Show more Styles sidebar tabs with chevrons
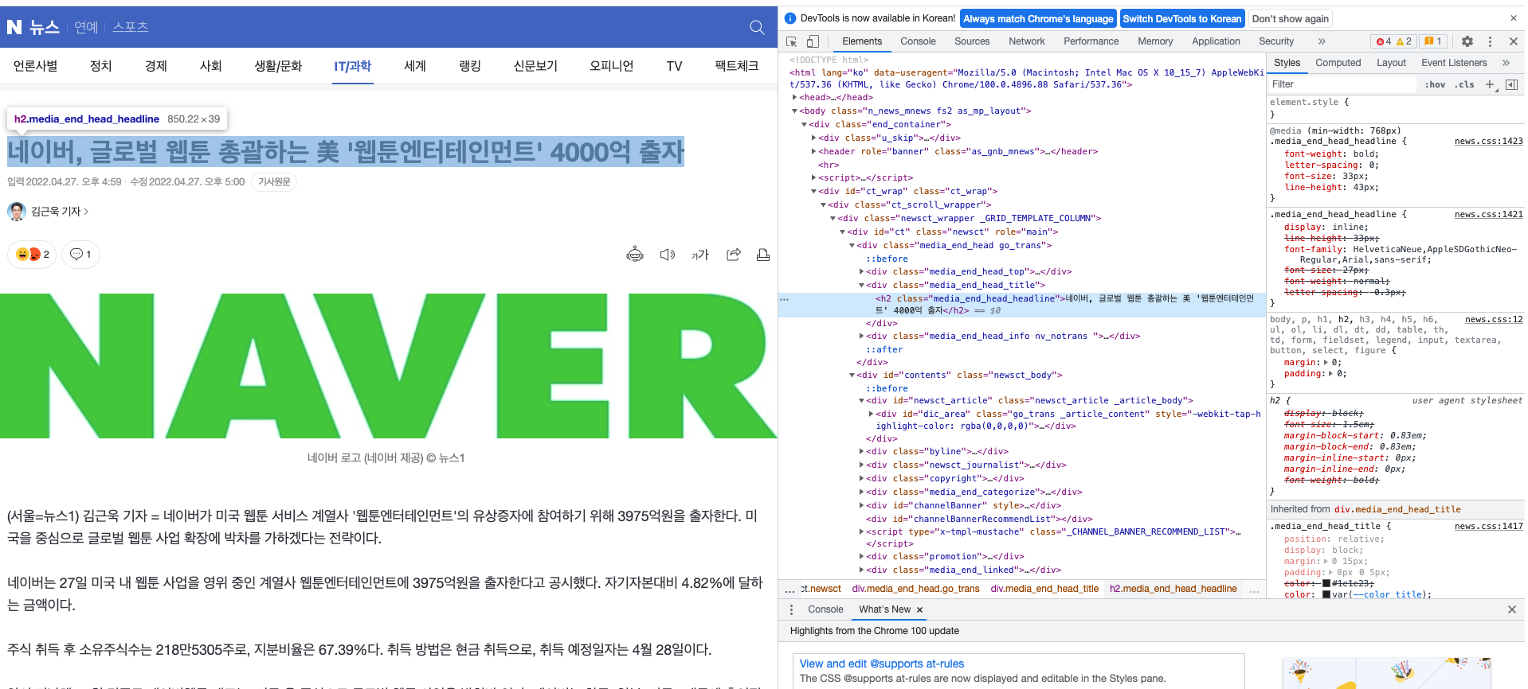 (x=1506, y=63)
